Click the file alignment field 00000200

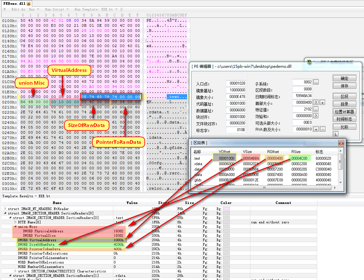[x=236, y=123]
